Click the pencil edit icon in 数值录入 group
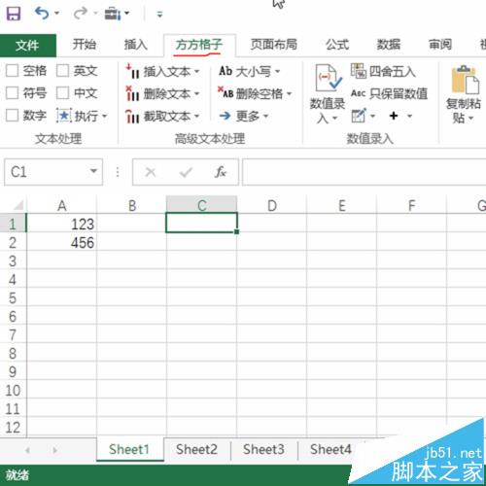 pyautogui.click(x=359, y=116)
